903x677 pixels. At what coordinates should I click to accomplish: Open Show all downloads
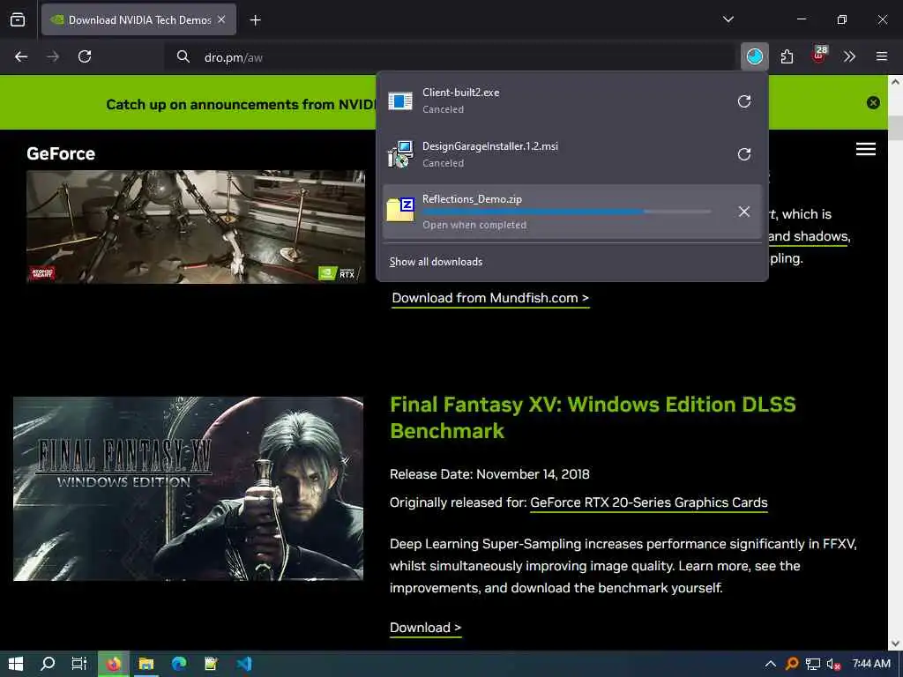(x=436, y=262)
